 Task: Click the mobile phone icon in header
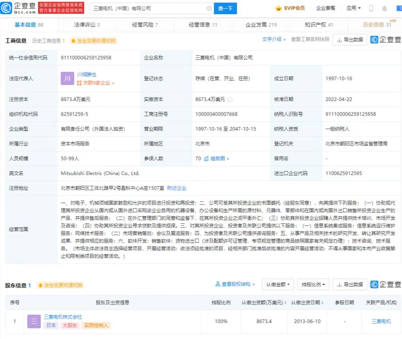[371, 8]
